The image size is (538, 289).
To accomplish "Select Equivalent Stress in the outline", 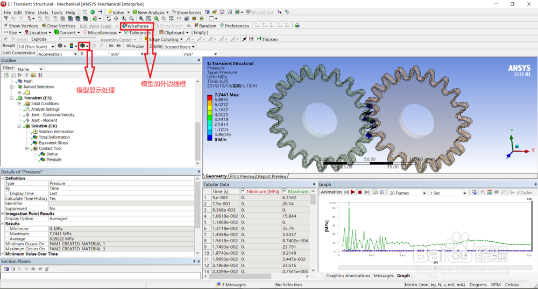I will coord(53,143).
